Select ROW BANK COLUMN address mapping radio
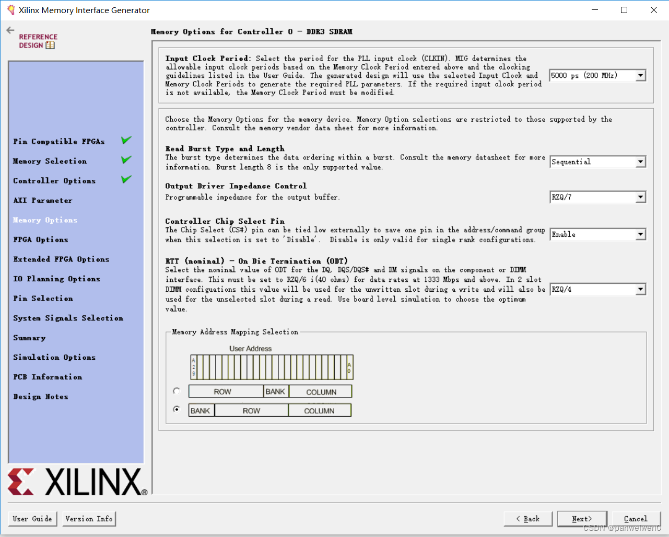This screenshot has height=537, width=669. (177, 391)
